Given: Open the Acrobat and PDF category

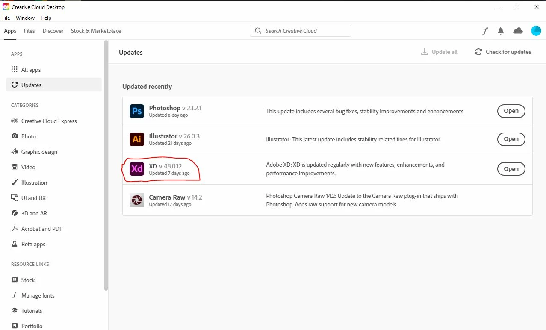Looking at the screenshot, I should pyautogui.click(x=54, y=229).
